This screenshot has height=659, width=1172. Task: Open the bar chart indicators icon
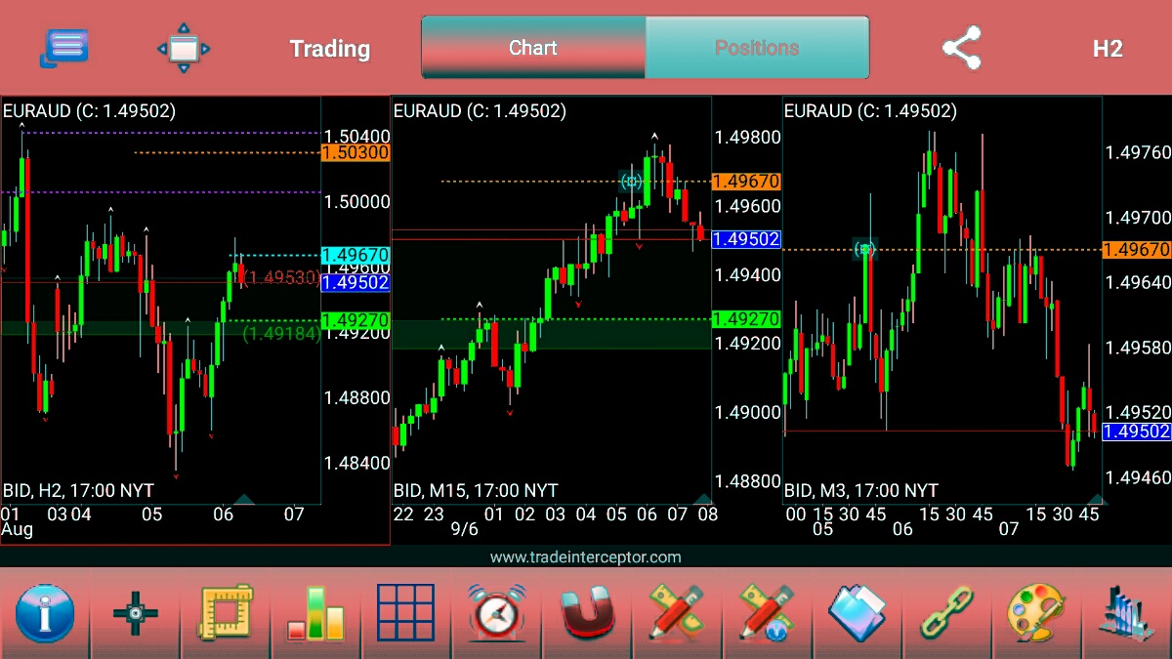tap(315, 613)
